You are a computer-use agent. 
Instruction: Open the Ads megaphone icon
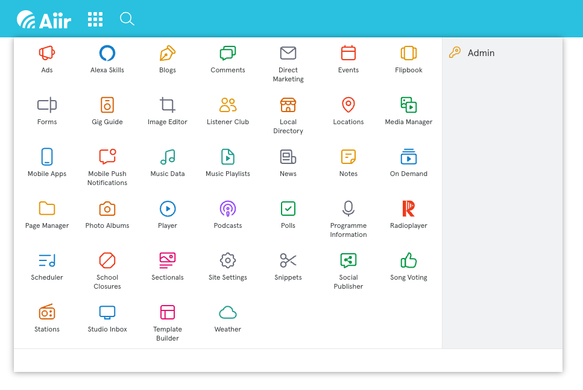click(47, 54)
